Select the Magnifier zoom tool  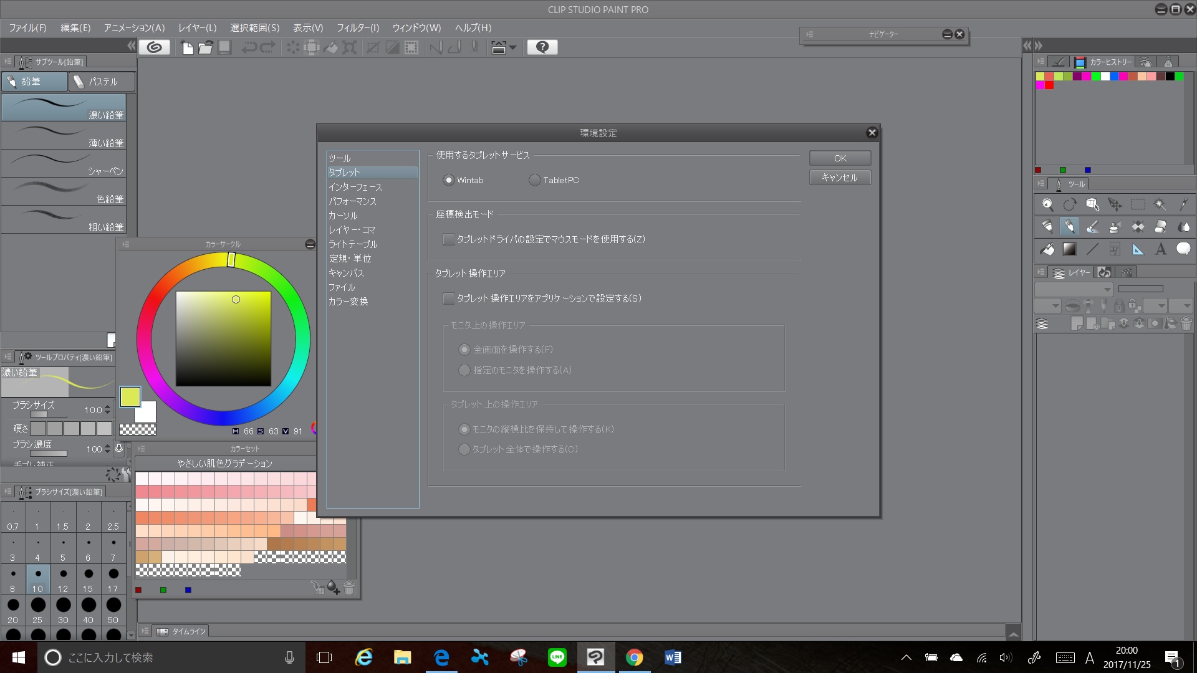pyautogui.click(x=1047, y=204)
